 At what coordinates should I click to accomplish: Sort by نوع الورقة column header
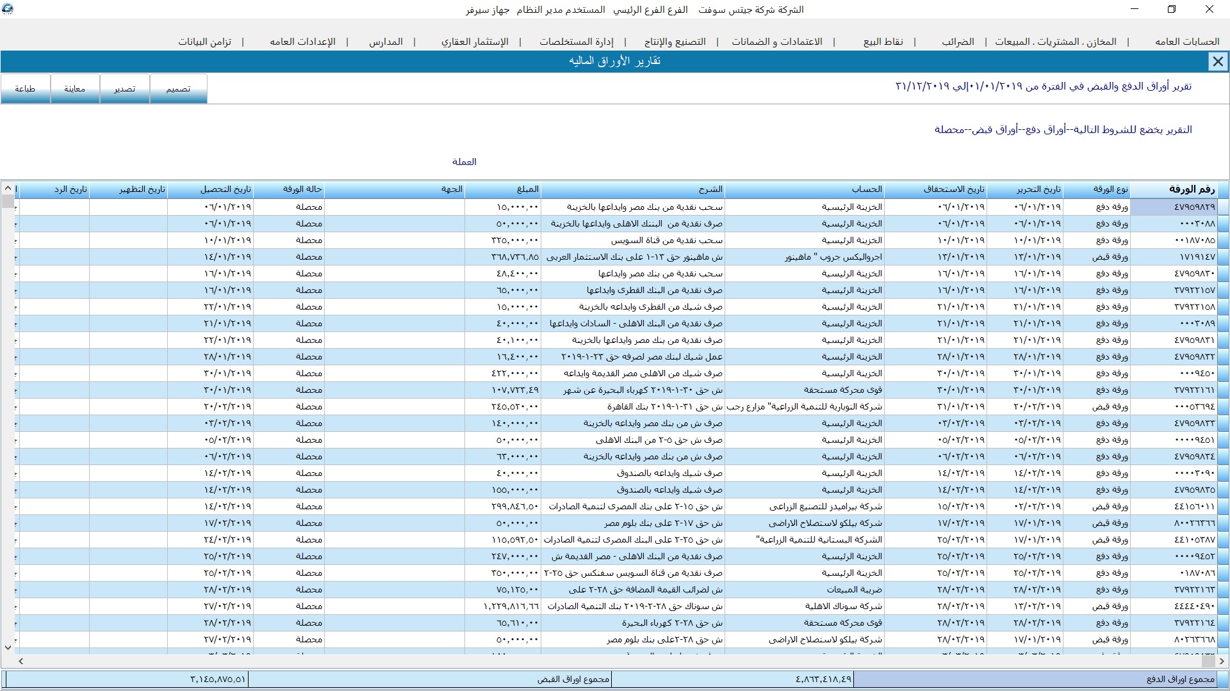[x=1096, y=189]
